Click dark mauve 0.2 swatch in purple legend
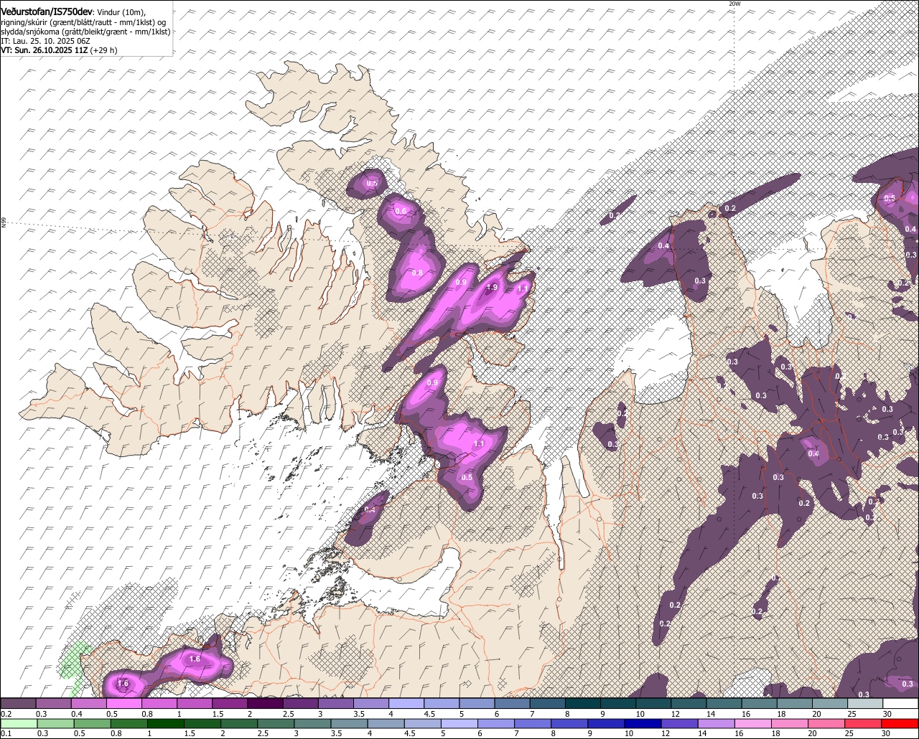 18,703
